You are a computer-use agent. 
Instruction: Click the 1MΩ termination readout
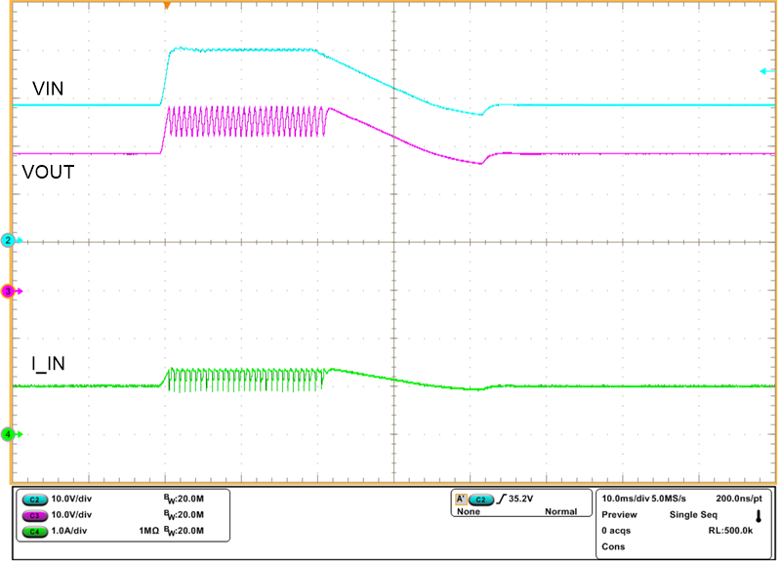click(x=148, y=531)
